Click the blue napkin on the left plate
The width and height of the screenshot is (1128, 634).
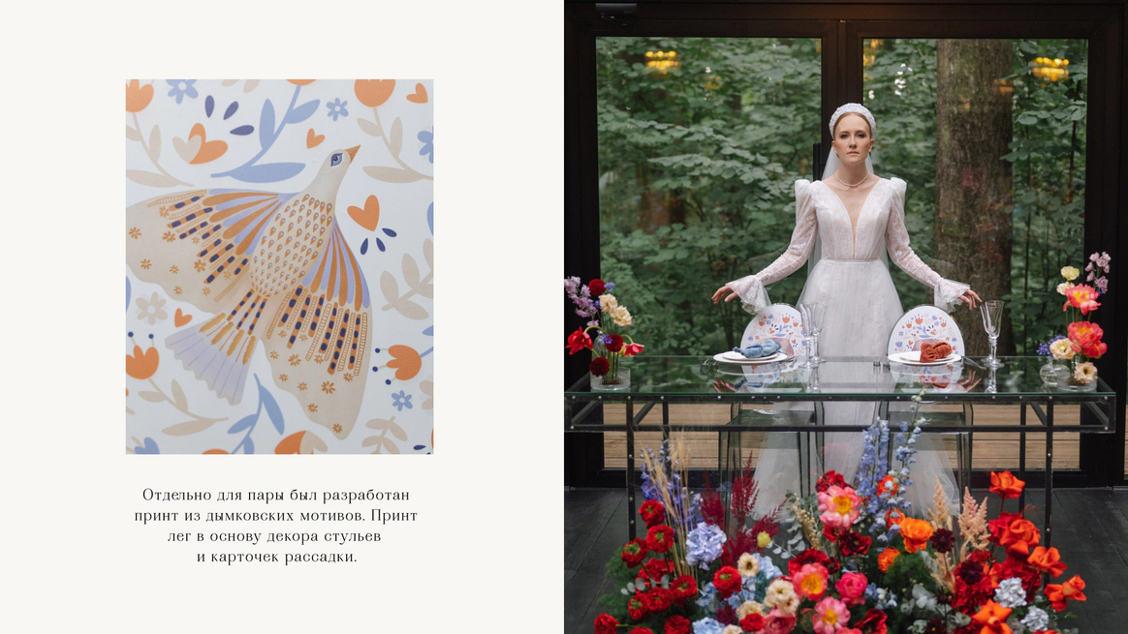[x=756, y=349]
